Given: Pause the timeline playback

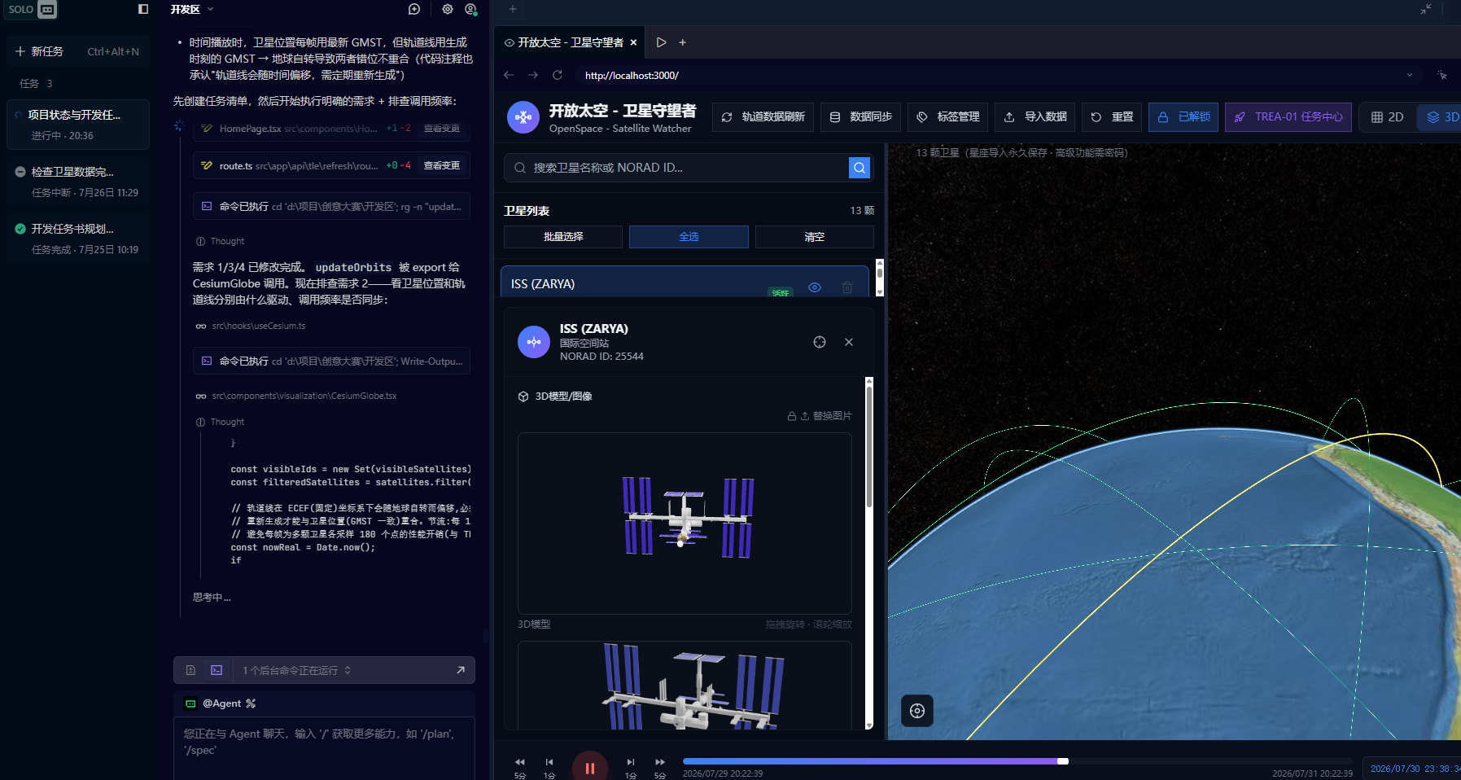Looking at the screenshot, I should tap(590, 768).
